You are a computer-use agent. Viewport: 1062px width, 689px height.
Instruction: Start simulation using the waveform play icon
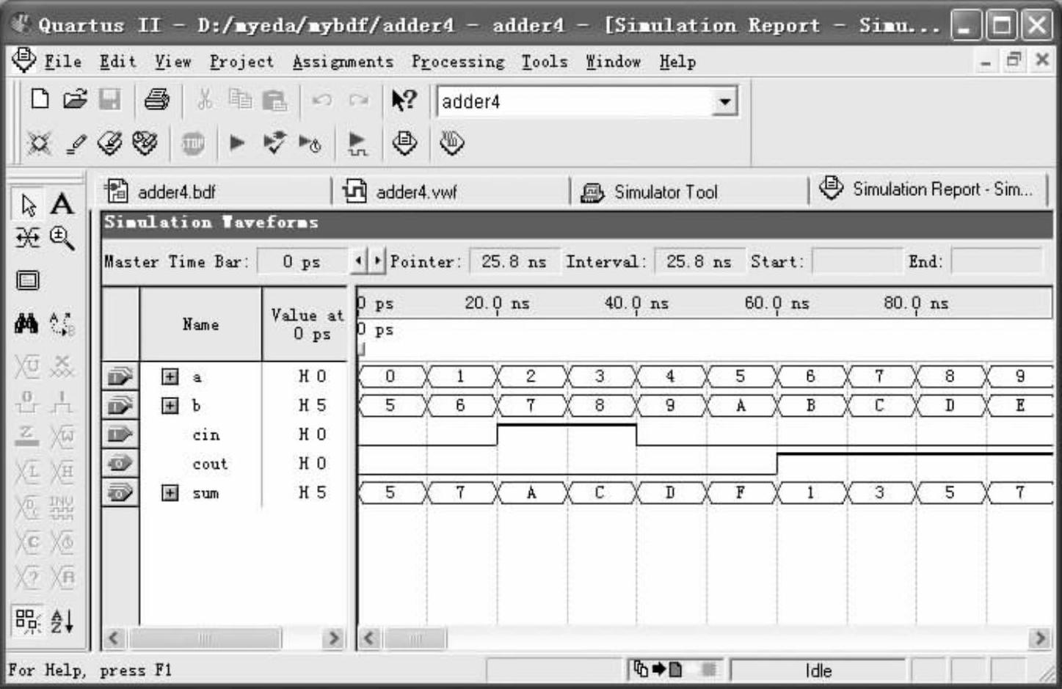[357, 143]
